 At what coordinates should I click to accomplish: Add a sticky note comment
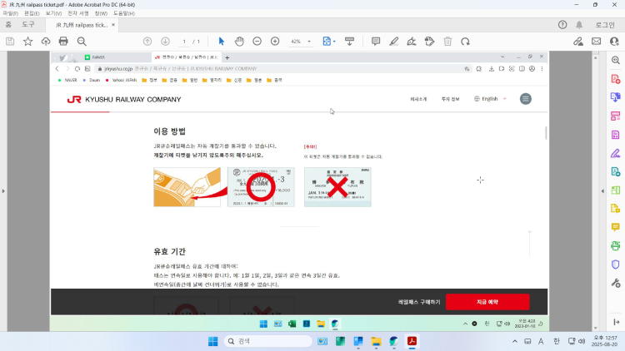(x=376, y=42)
